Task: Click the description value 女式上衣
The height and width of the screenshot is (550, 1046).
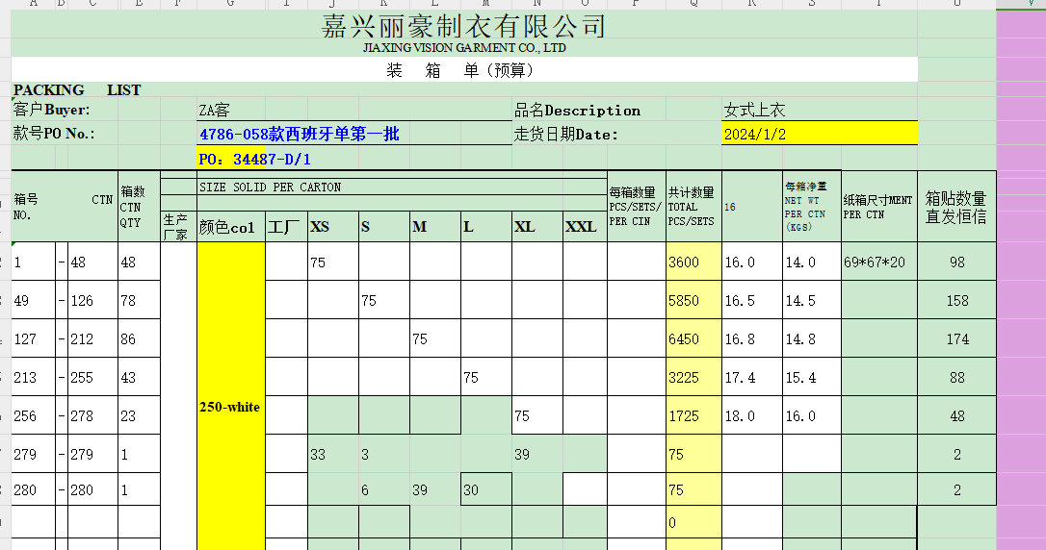Action: click(x=754, y=111)
